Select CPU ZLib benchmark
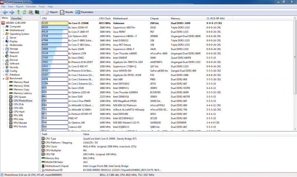This screenshot has height=177, width=297. [19, 104]
